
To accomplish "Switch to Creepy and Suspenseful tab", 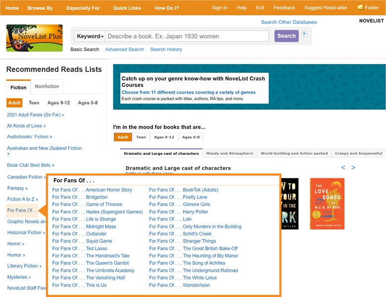I will coord(358,153).
